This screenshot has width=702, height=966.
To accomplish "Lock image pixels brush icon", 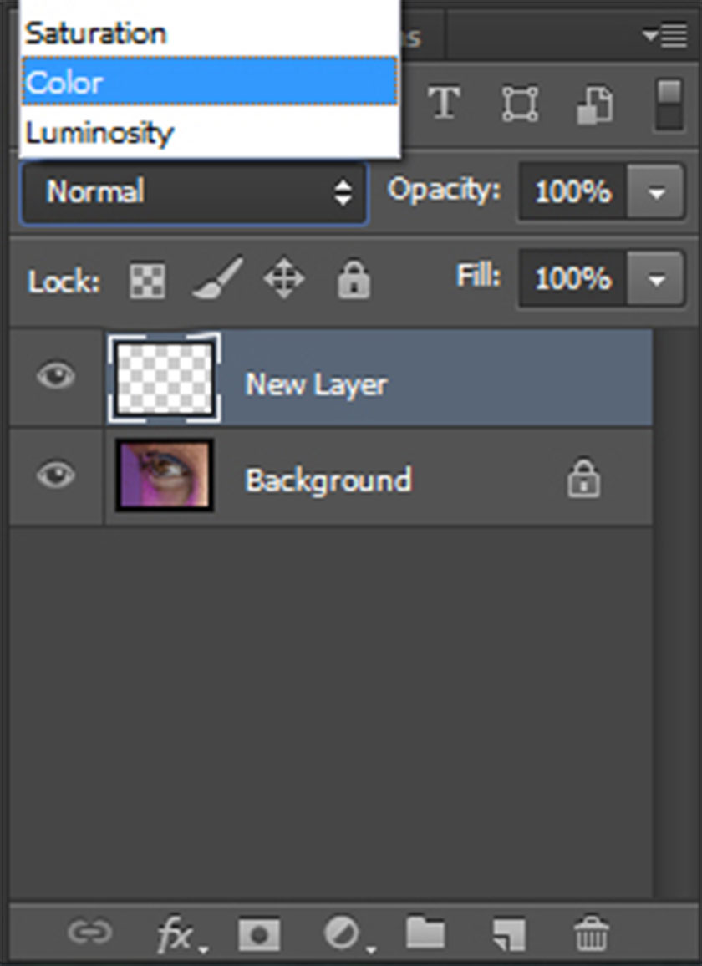I will coord(216,279).
